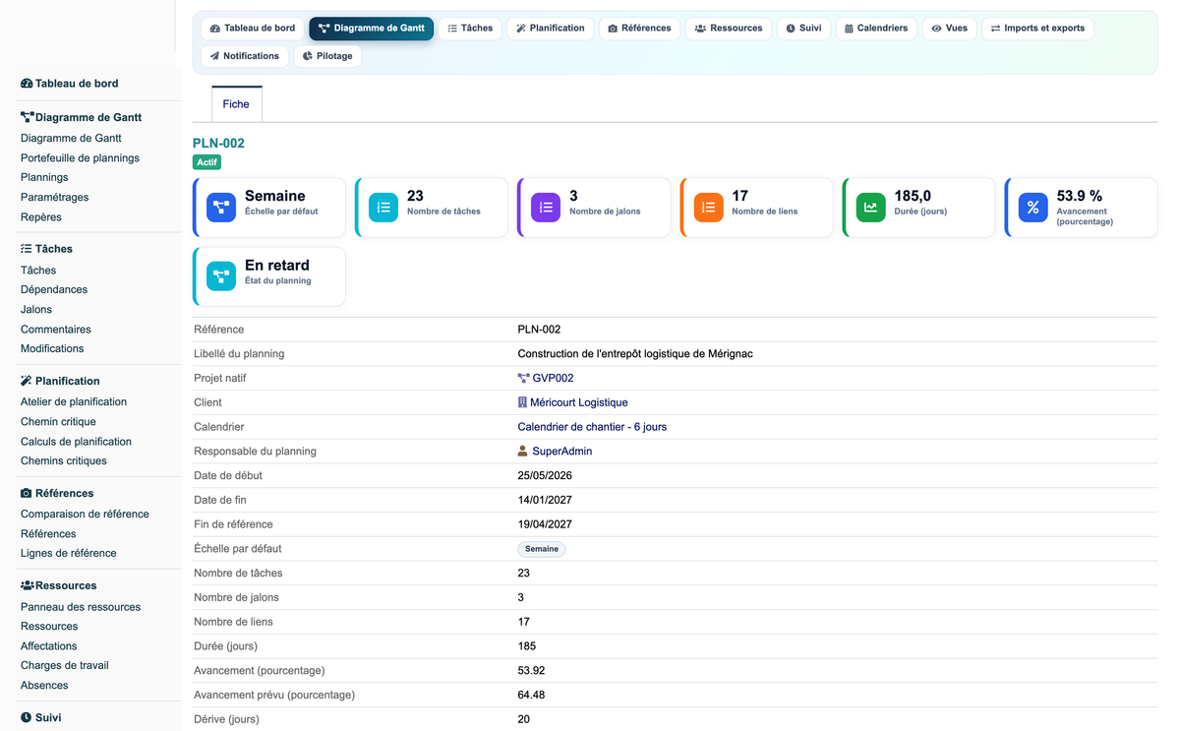Click the Durée (jours) chart icon
Screen dimensions: 1180x731
click(x=870, y=208)
